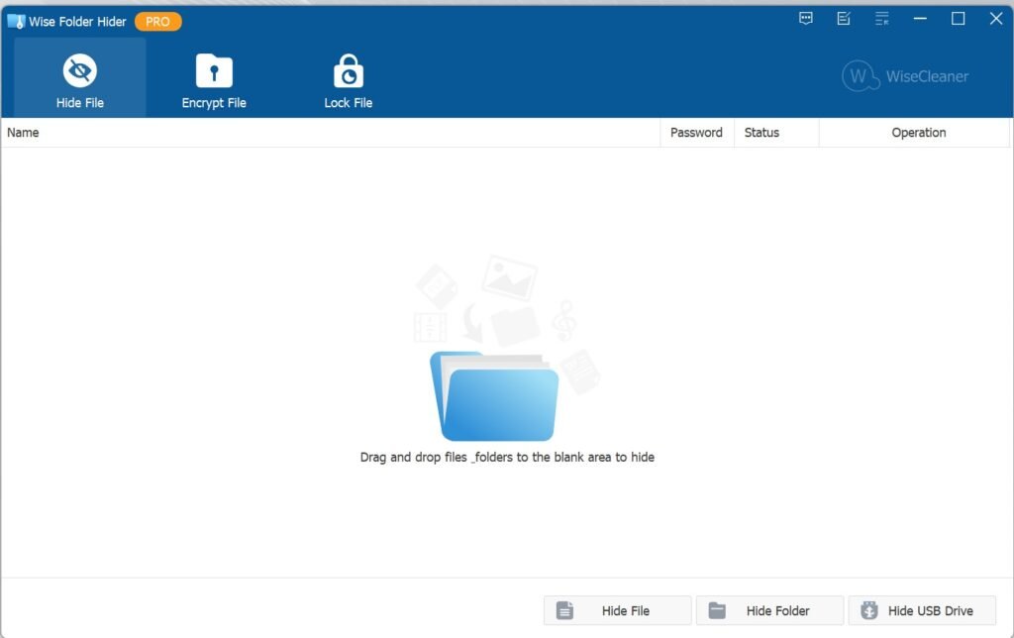Viewport: 1014px width, 638px height.
Task: Click the Status column header
Action: [x=761, y=133]
